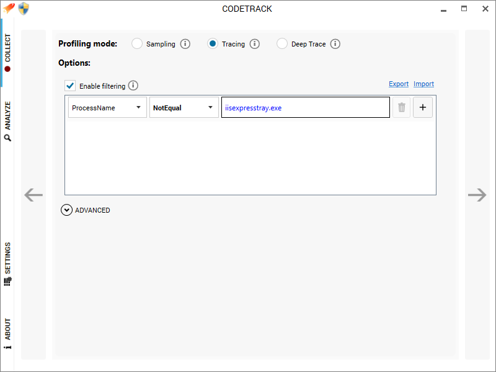The image size is (496, 372).
Task: Show info about Sampling mode
Action: pos(185,43)
